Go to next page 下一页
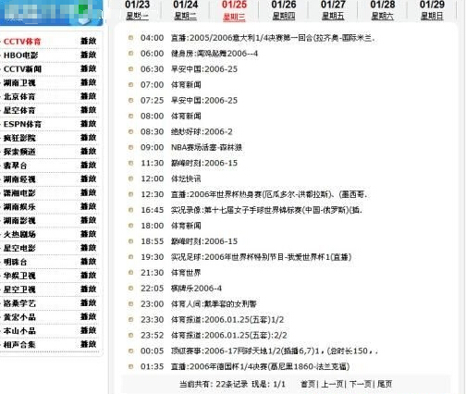This screenshot has width=466, height=394. (x=360, y=384)
